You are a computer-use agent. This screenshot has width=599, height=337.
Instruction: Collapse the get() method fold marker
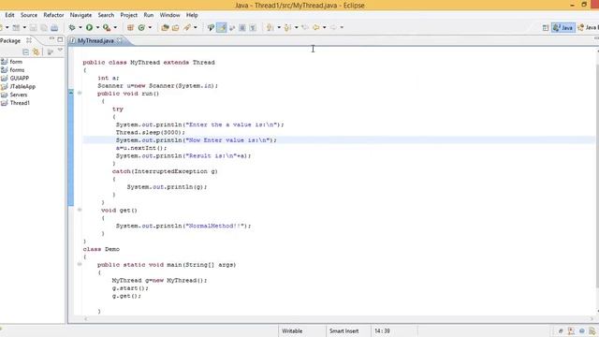click(x=80, y=210)
